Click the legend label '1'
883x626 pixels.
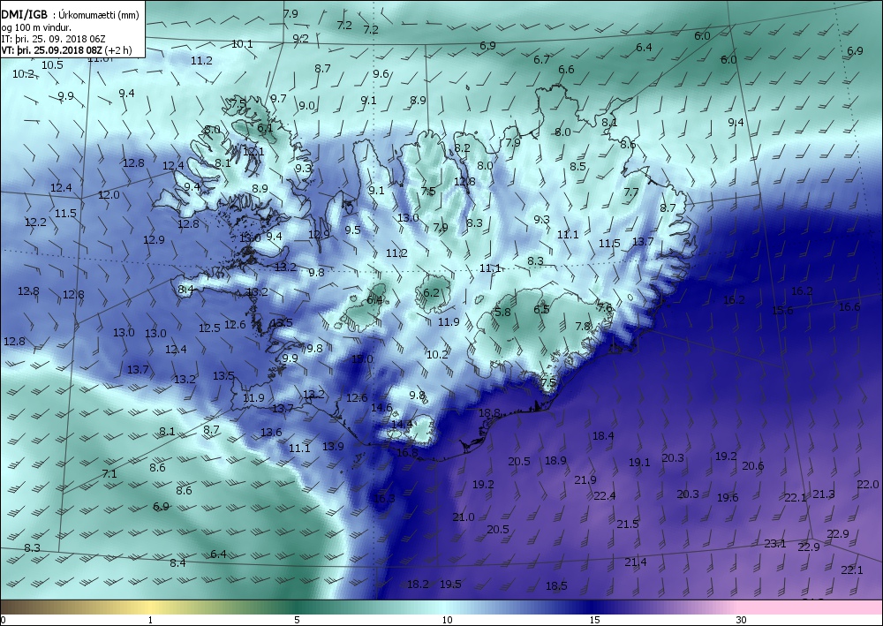point(150,621)
